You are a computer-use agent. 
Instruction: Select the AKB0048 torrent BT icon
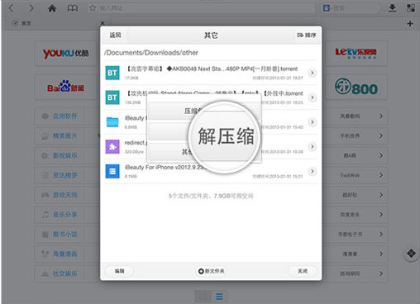(112, 73)
